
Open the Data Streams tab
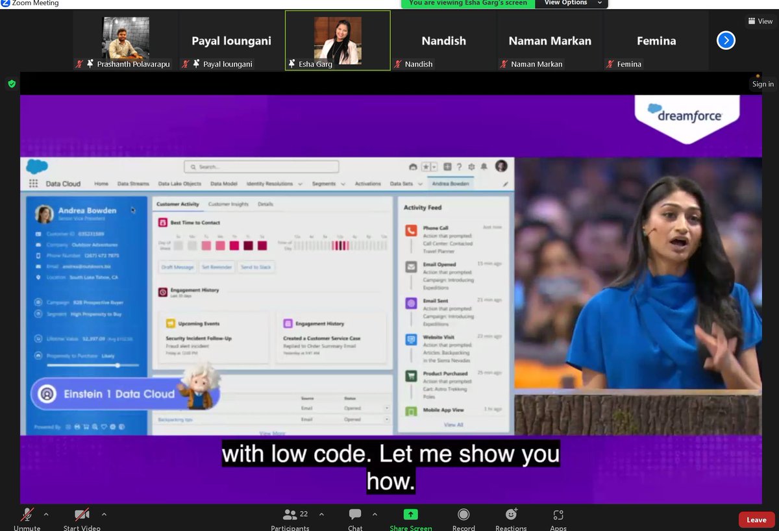click(133, 184)
